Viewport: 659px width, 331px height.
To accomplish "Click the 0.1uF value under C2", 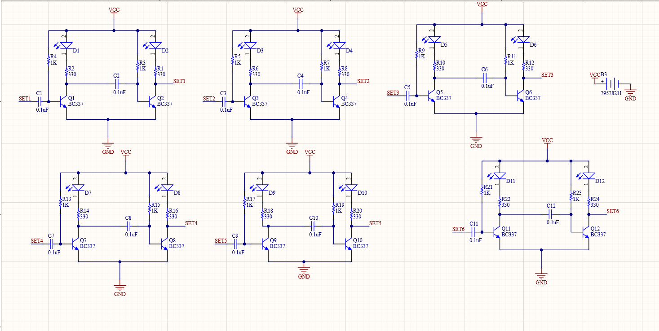I will pyautogui.click(x=119, y=92).
